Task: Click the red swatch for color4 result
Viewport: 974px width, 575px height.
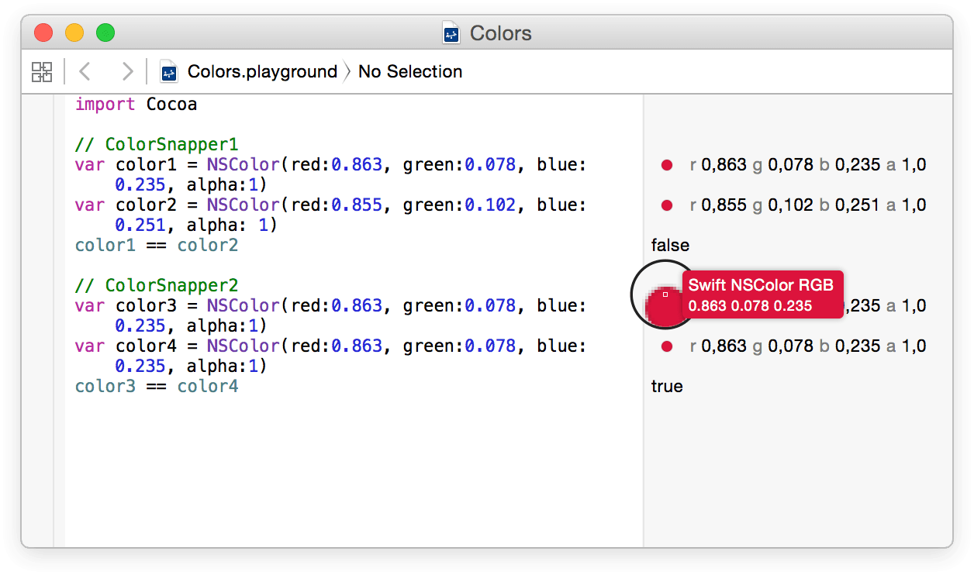Action: (x=666, y=346)
